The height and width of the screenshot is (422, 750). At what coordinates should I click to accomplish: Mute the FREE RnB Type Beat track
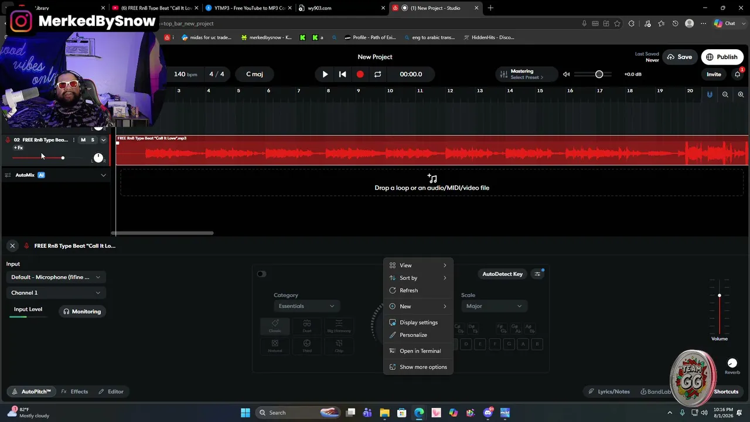(83, 140)
